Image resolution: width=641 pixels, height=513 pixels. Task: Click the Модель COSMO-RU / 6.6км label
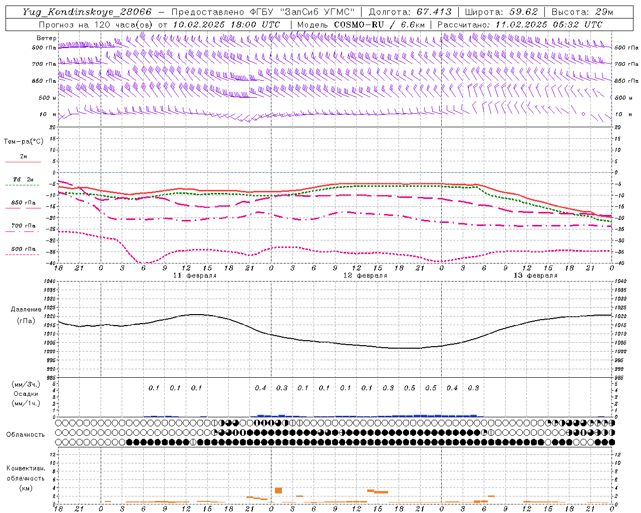pos(361,25)
